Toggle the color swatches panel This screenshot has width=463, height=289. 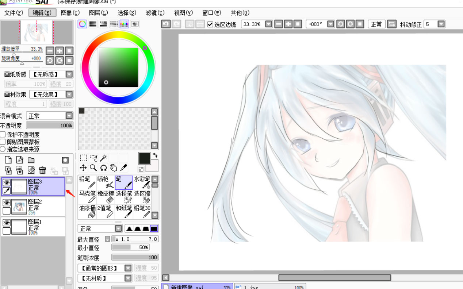point(125,24)
